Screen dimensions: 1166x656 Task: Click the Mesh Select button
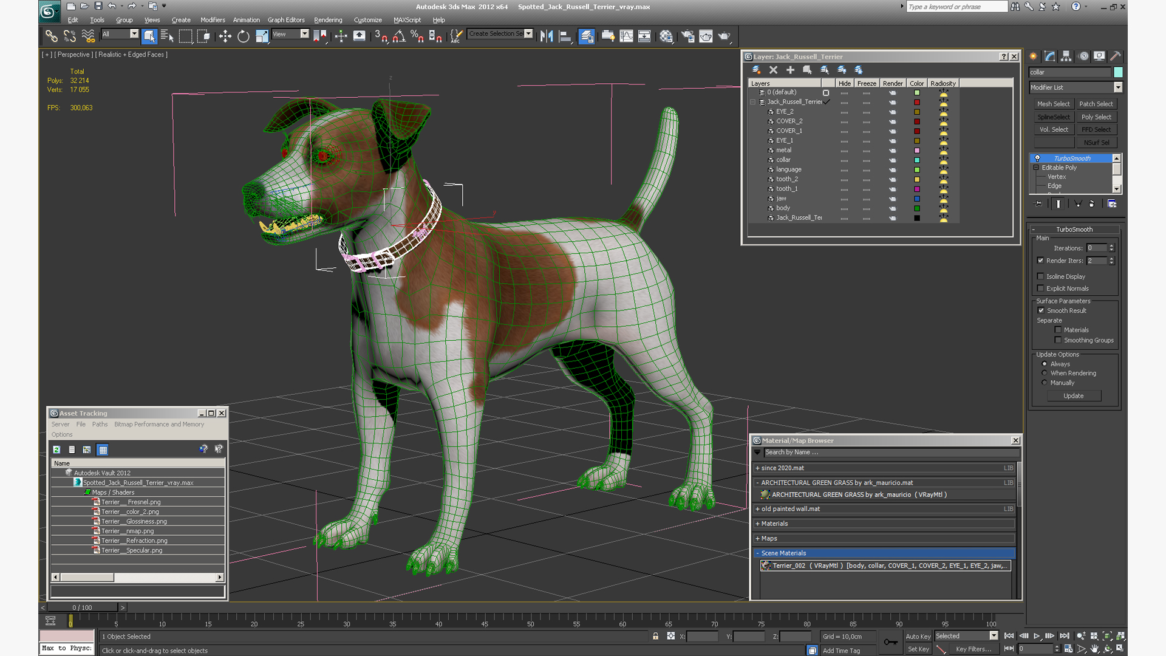click(1053, 104)
